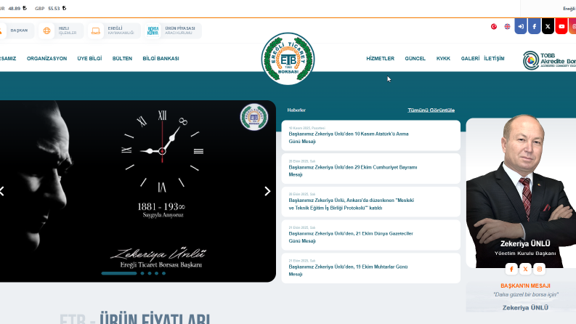Click Yönetim Kurulu Başkanı caption
This screenshot has width=576, height=324.
coord(525,254)
